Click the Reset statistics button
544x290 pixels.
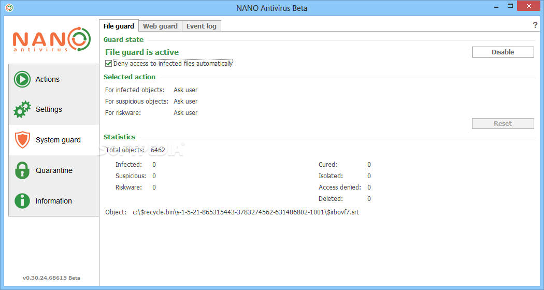(503, 123)
